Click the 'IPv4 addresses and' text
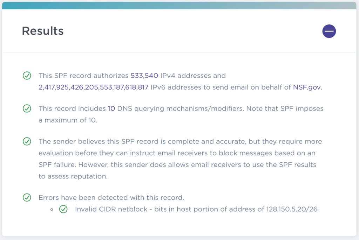Screen dimensions: 359x240 [x=193, y=76]
